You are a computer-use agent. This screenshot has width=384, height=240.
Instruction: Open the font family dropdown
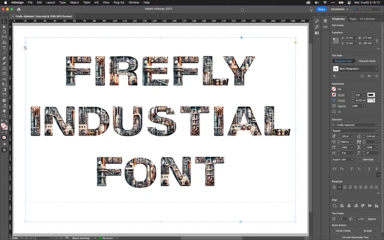click(377, 125)
